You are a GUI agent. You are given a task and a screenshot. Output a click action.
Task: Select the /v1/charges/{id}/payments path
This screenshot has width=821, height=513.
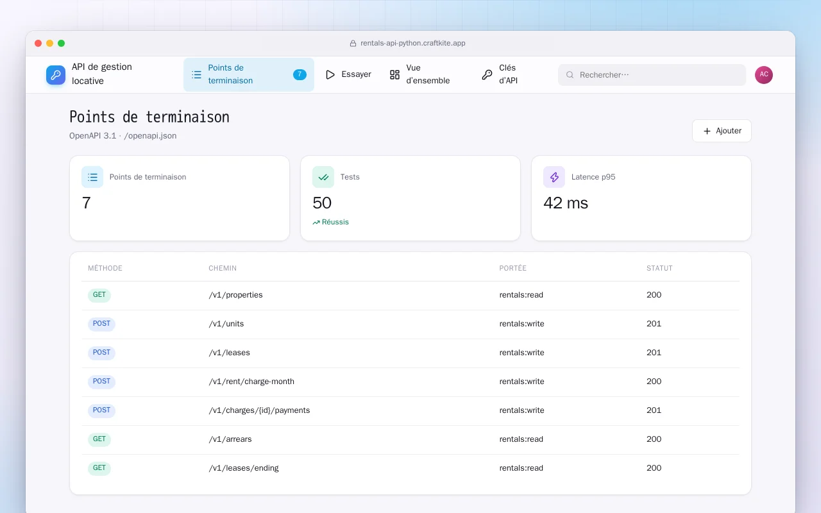pos(259,410)
